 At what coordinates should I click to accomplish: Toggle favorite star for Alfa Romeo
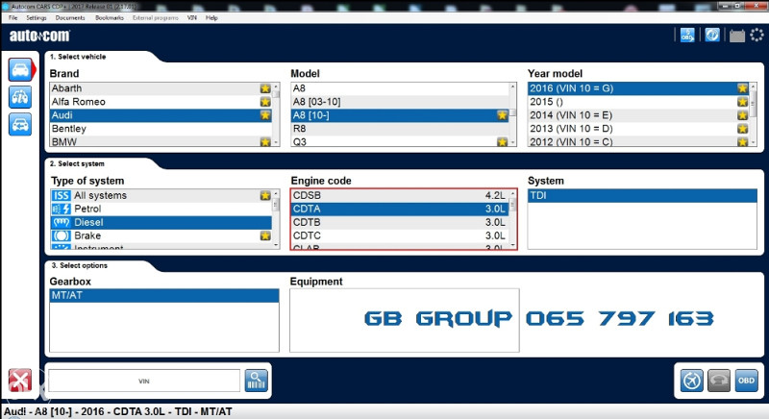(265, 102)
